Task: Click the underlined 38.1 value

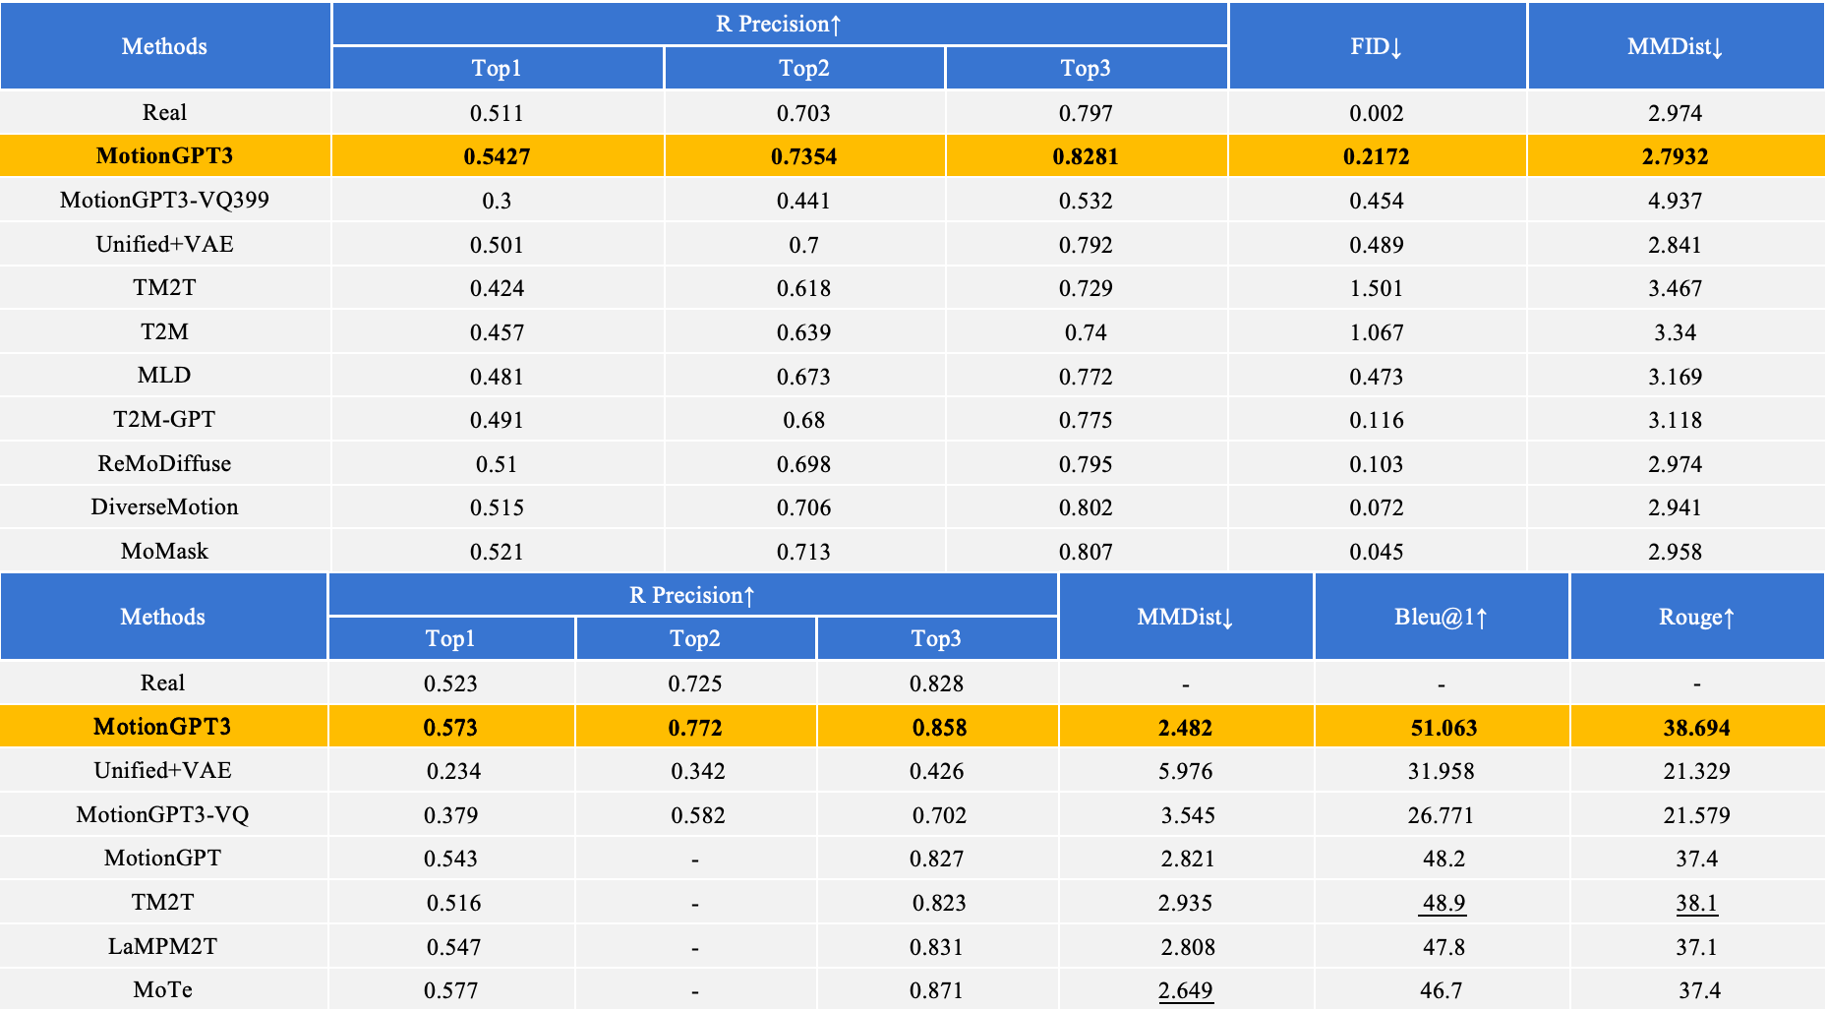Action: point(1696,903)
